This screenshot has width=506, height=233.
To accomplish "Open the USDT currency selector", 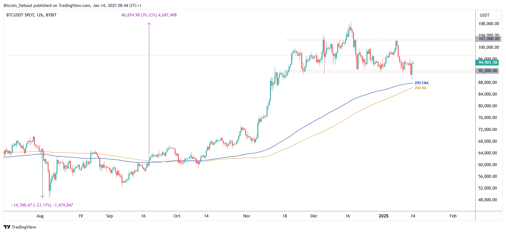I will click(x=485, y=15).
